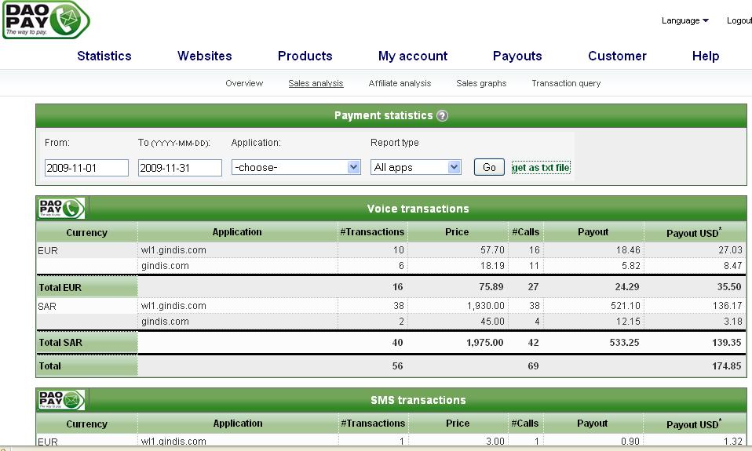Click the Voice transactions DaoPay phone icon
The height and width of the screenshot is (451, 752).
[x=61, y=209]
